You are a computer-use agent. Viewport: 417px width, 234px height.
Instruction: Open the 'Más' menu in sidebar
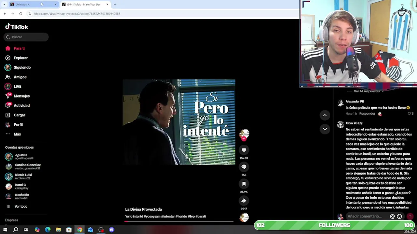click(x=17, y=134)
